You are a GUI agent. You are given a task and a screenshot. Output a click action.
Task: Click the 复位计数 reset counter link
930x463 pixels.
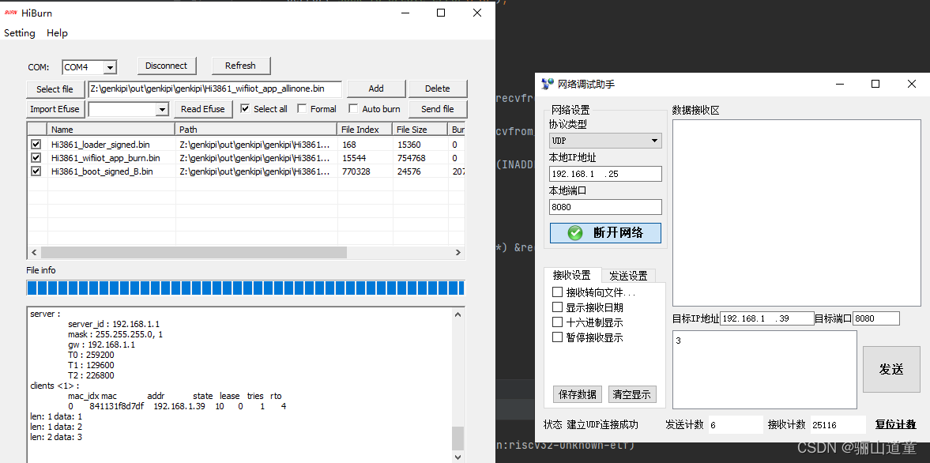[895, 424]
